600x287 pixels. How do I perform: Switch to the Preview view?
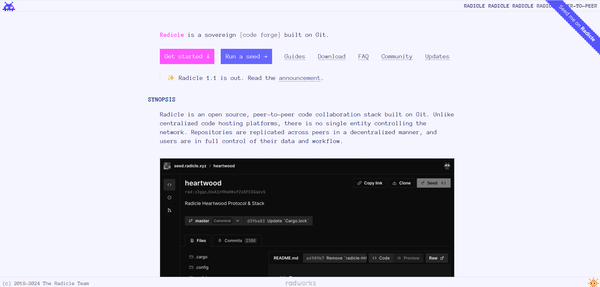408,258
